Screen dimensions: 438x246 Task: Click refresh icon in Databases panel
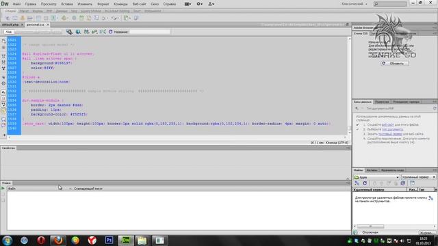(x=435, y=108)
